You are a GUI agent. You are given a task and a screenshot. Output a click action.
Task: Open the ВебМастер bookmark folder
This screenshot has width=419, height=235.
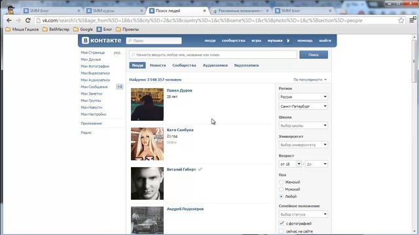[x=56, y=29]
